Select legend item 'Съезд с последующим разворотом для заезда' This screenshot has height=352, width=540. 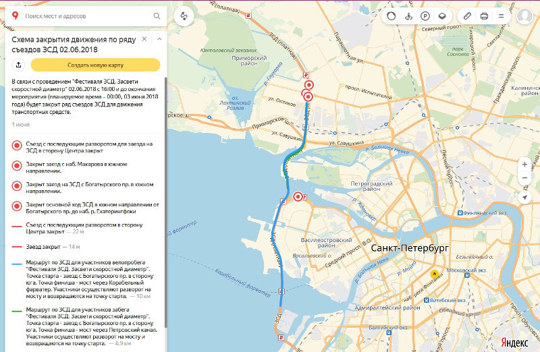pos(86,147)
